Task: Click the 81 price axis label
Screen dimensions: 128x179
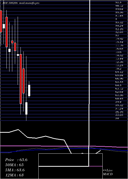Action: [117, 36]
